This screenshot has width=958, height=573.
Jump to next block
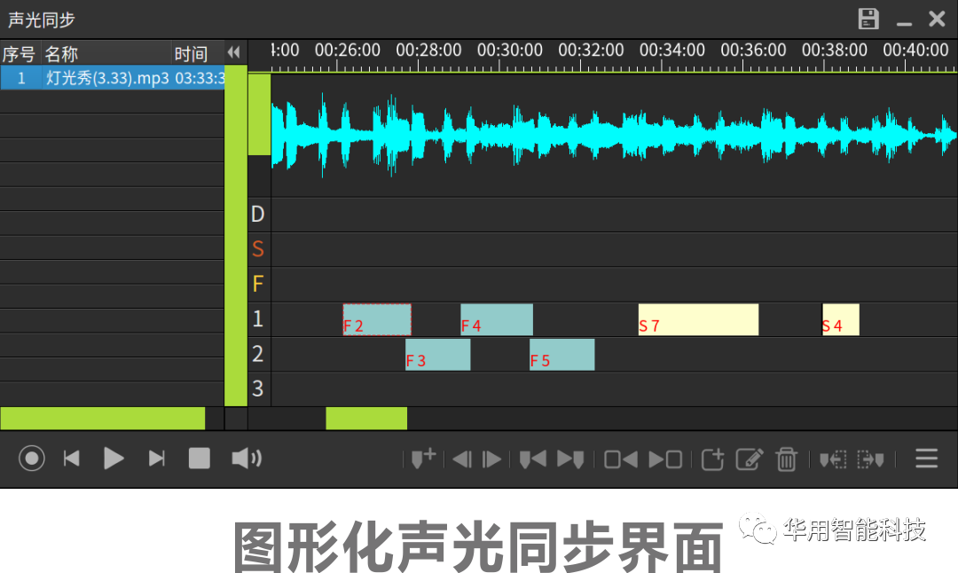pos(665,459)
